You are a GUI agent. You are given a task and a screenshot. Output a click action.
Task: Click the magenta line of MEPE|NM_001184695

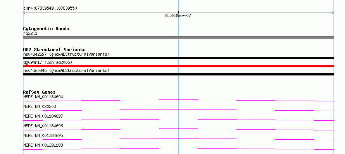(x=178, y=139)
